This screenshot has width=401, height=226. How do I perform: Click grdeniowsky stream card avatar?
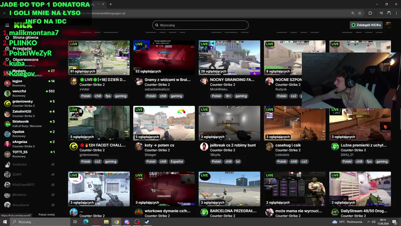tap(74, 147)
